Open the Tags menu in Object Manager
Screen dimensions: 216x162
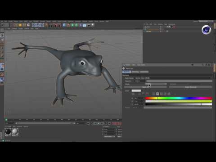[x=166, y=24]
